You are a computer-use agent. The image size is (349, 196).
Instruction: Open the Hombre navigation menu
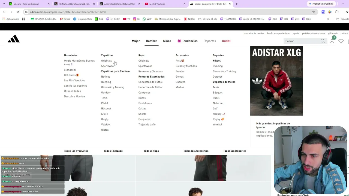pyautogui.click(x=151, y=41)
